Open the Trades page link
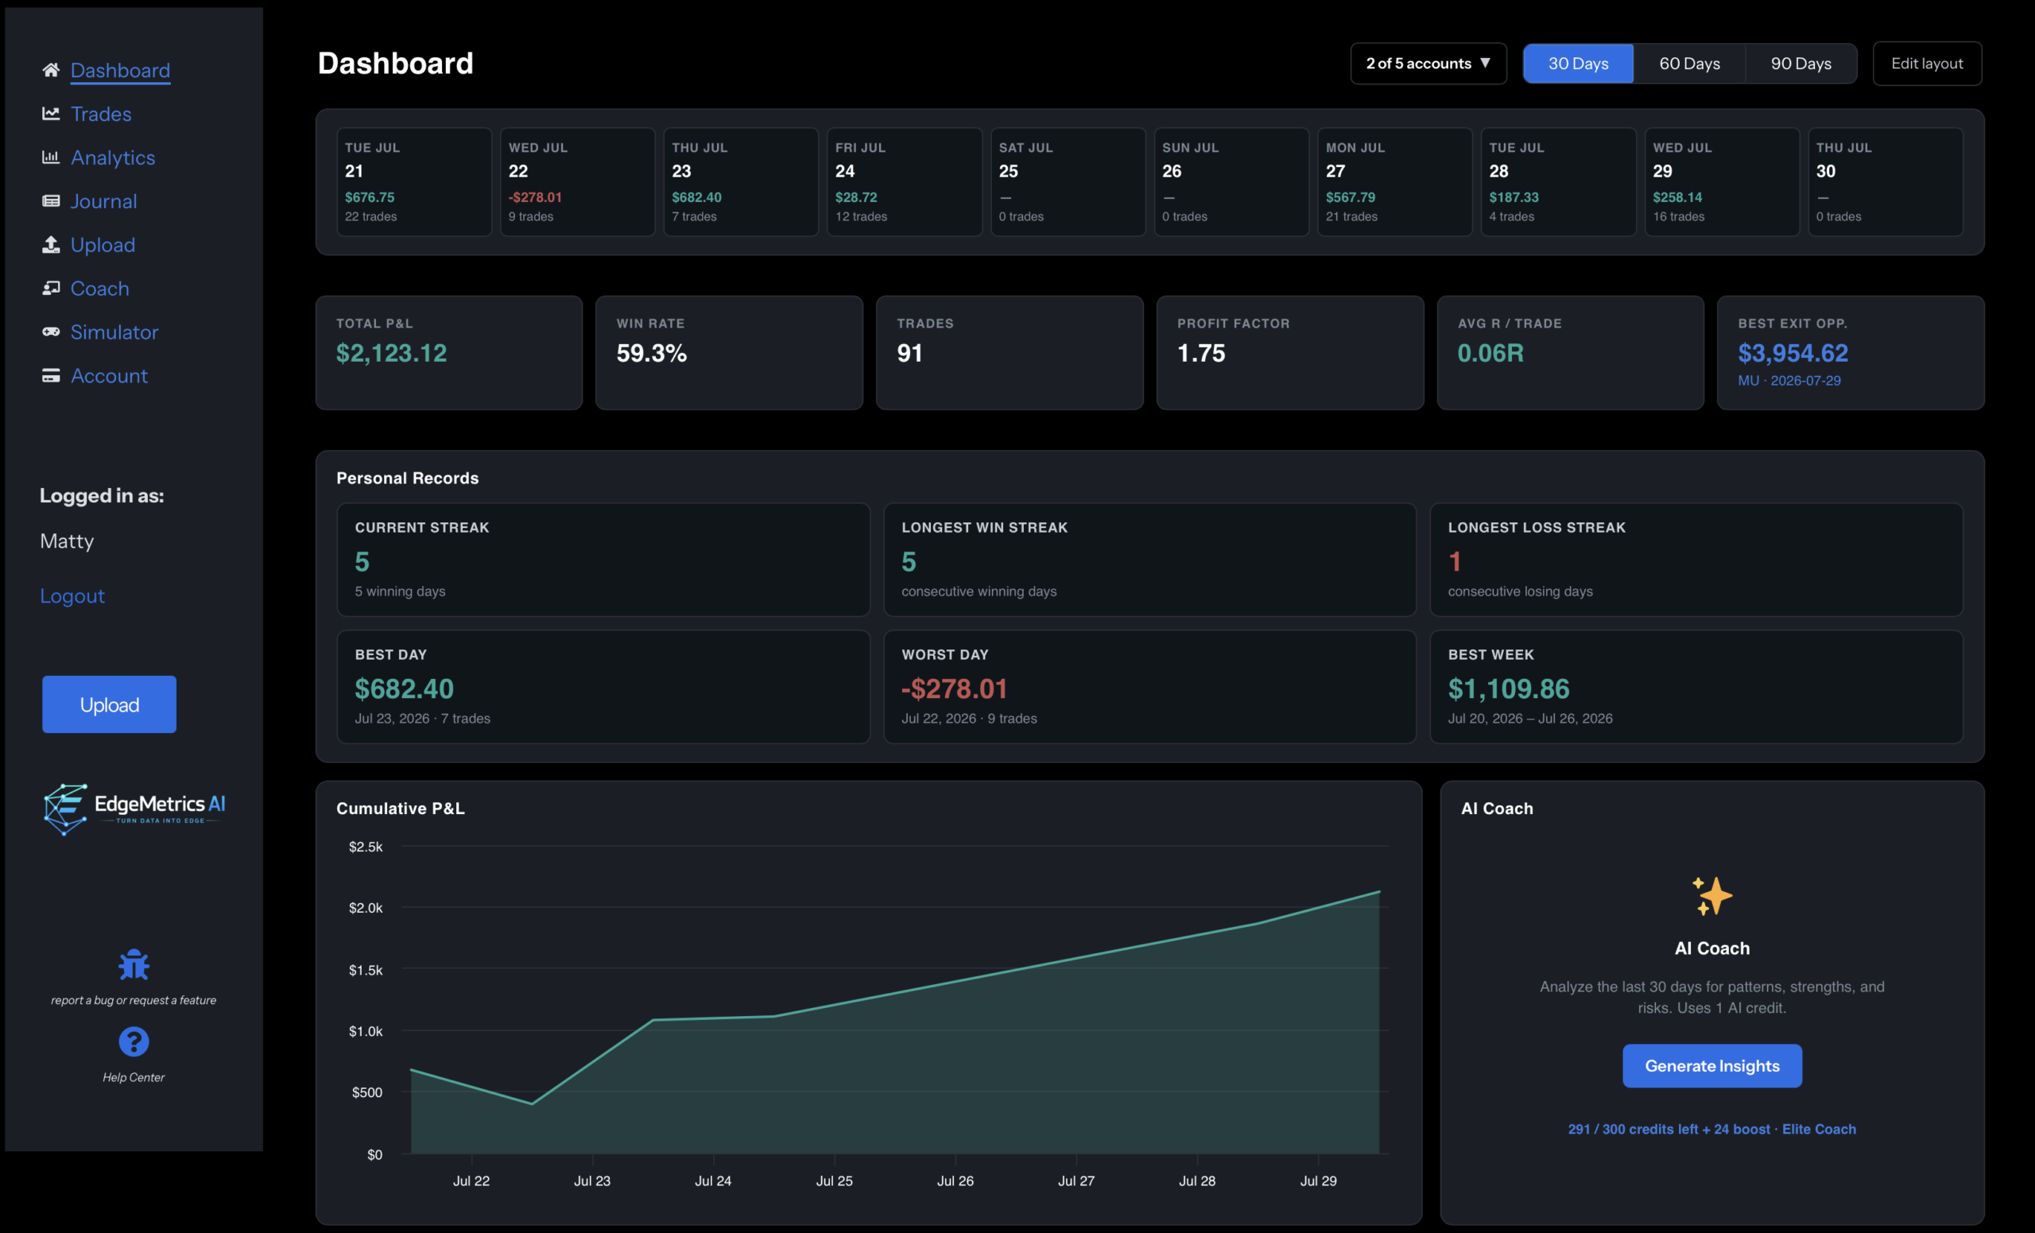The image size is (2035, 1233). (x=101, y=114)
